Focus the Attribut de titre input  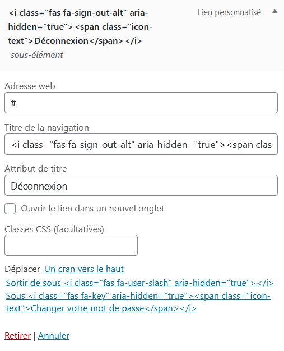tap(141, 186)
